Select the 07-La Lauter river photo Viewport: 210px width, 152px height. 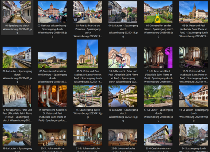(x=17, y=58)
